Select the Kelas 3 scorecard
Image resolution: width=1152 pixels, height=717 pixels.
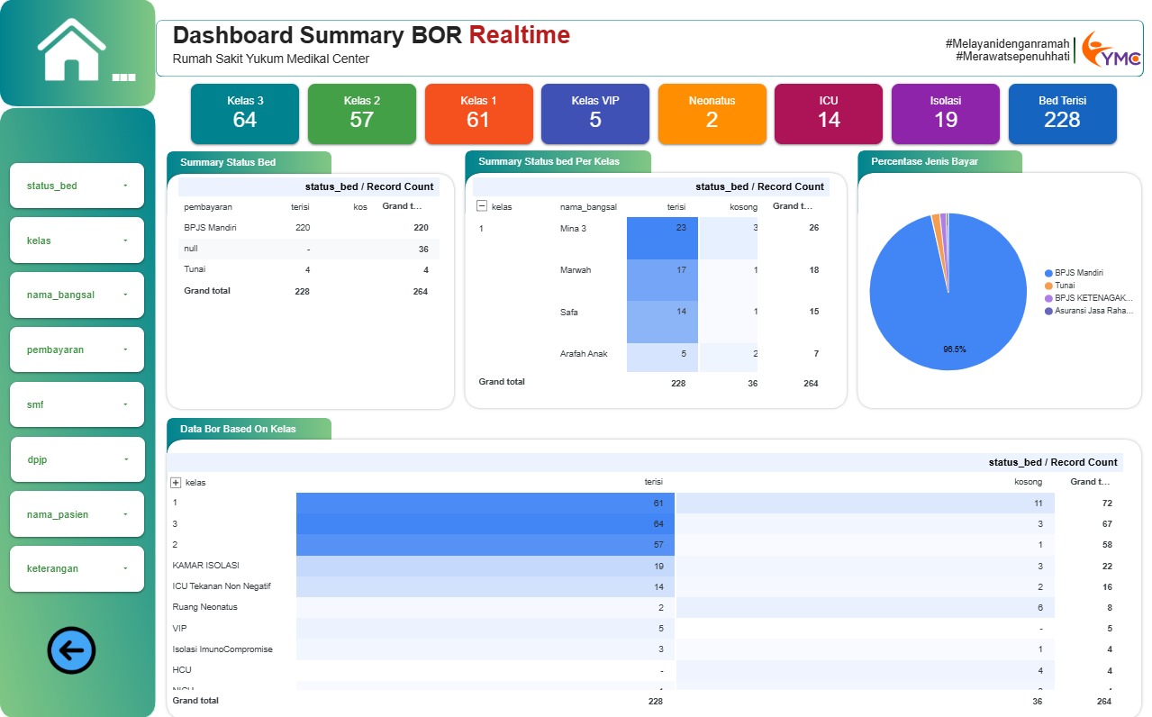tap(245, 113)
